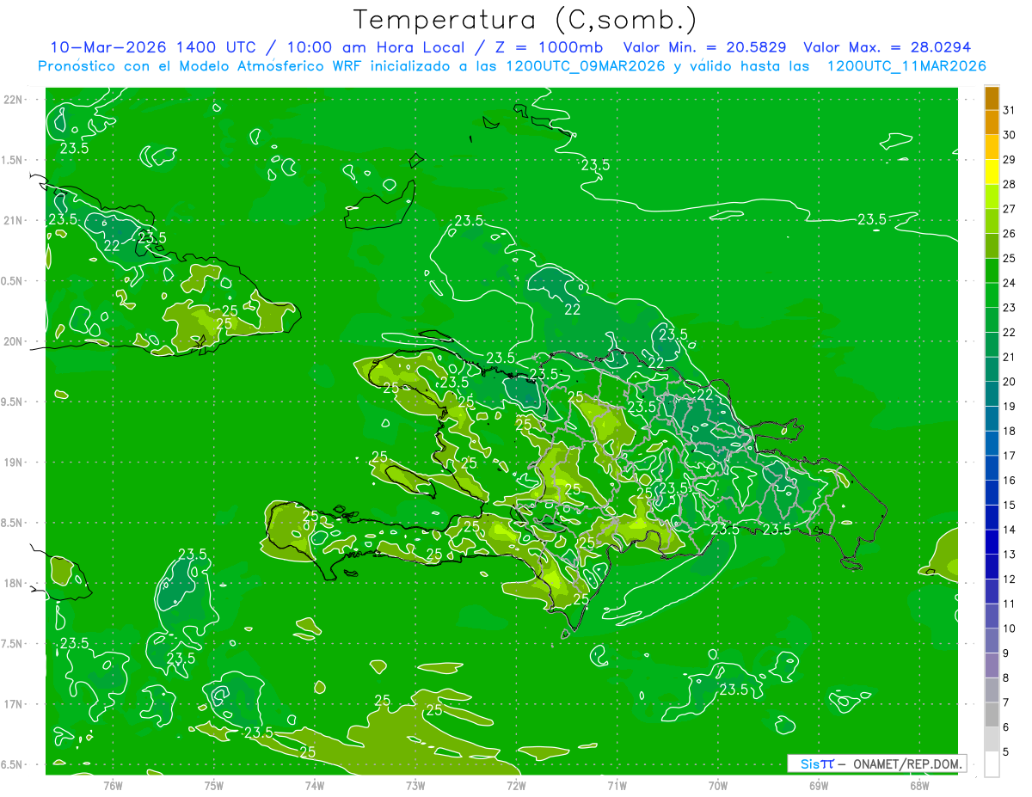Click the "13" color scale label

pyautogui.click(x=1010, y=555)
